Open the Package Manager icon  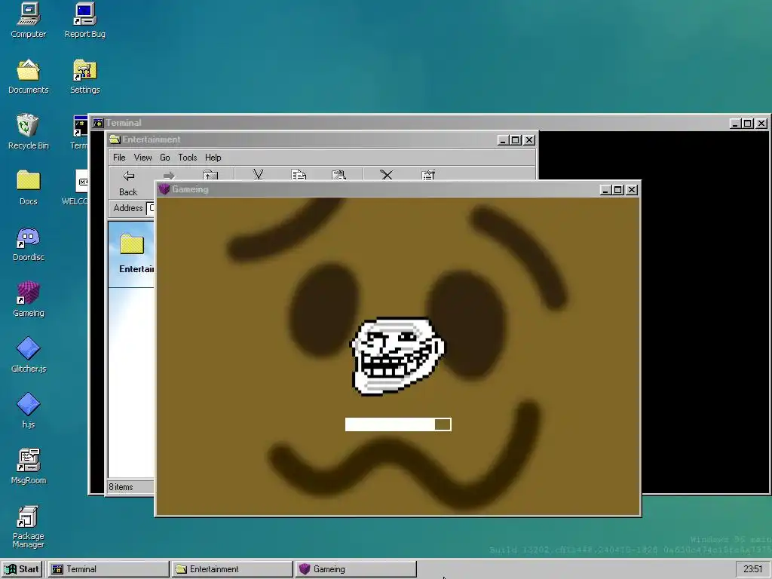point(28,527)
